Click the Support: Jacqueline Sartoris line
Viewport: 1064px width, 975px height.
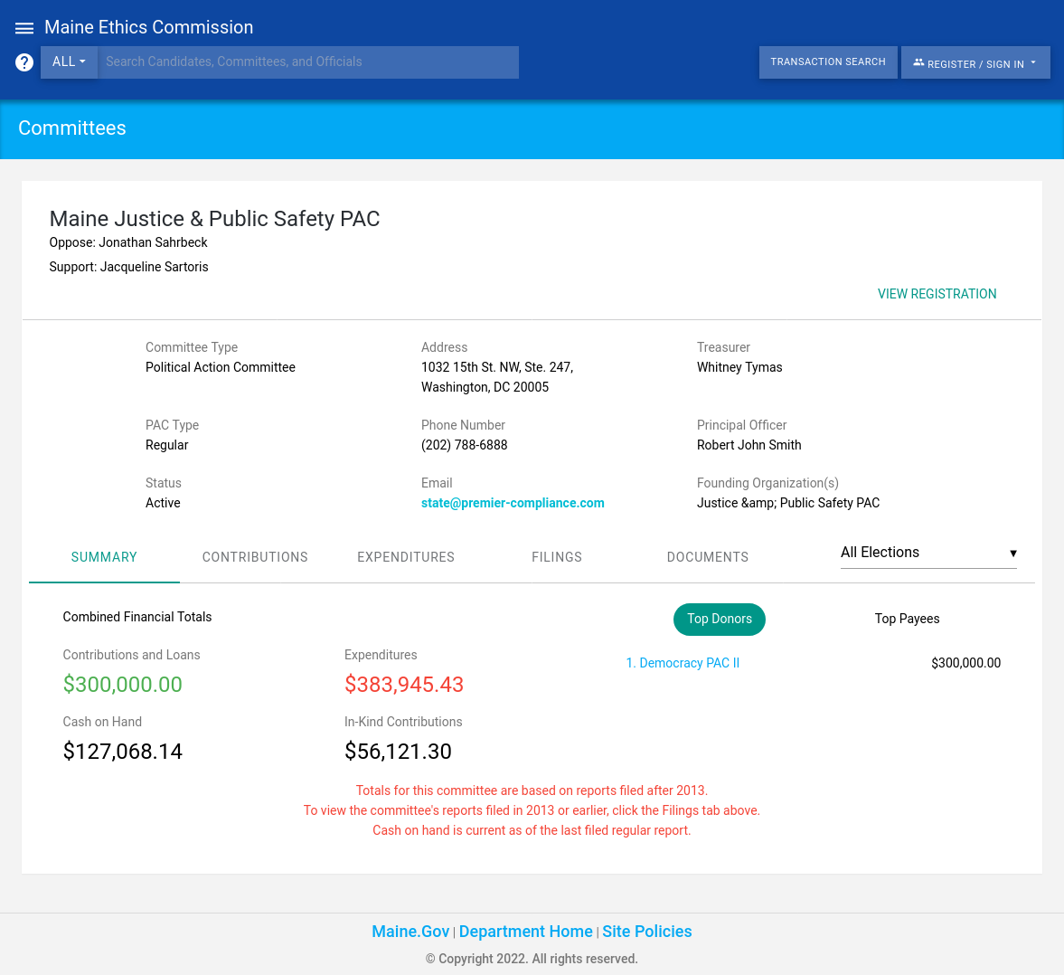(129, 267)
